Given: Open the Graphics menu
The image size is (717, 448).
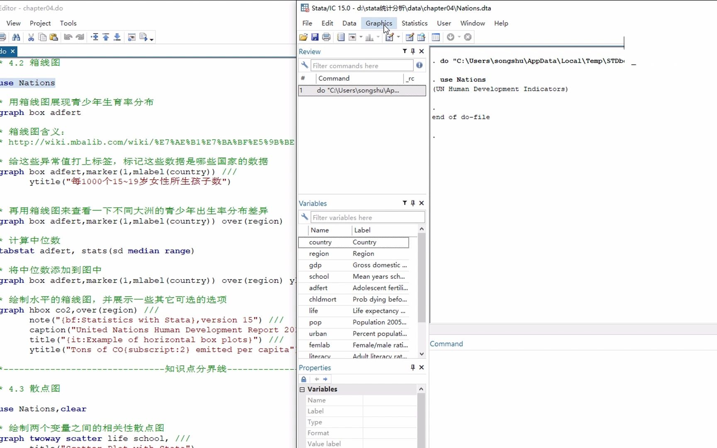Looking at the screenshot, I should point(379,23).
